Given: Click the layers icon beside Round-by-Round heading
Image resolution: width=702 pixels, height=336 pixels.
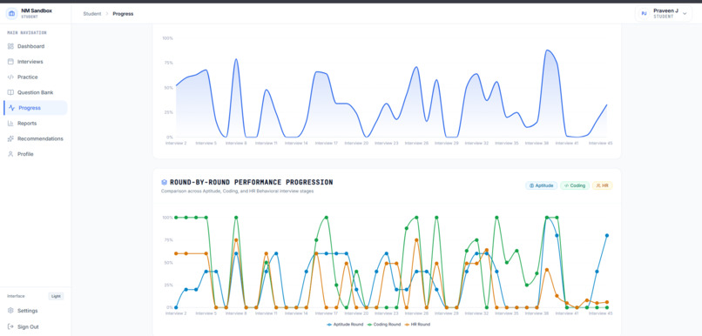Looking at the screenshot, I should [165, 183].
